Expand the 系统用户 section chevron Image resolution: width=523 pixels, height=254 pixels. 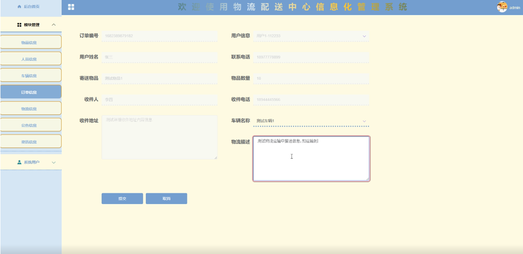(54, 162)
